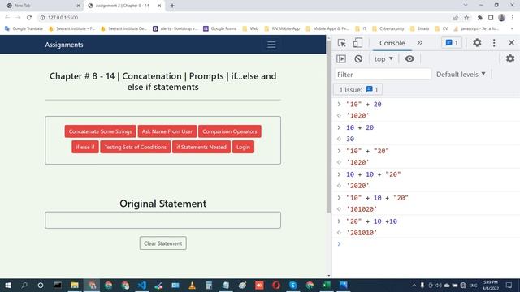Show more bookmarks overflow chevron
The height and width of the screenshot is (292, 520).
point(512,29)
